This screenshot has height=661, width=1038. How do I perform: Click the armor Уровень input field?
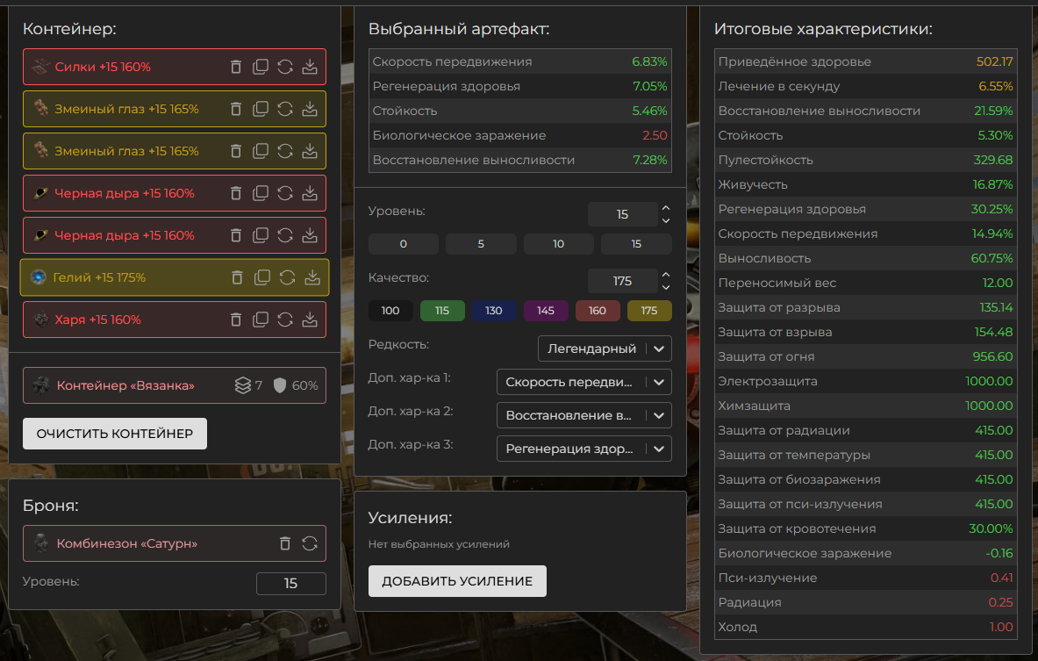pos(290,584)
